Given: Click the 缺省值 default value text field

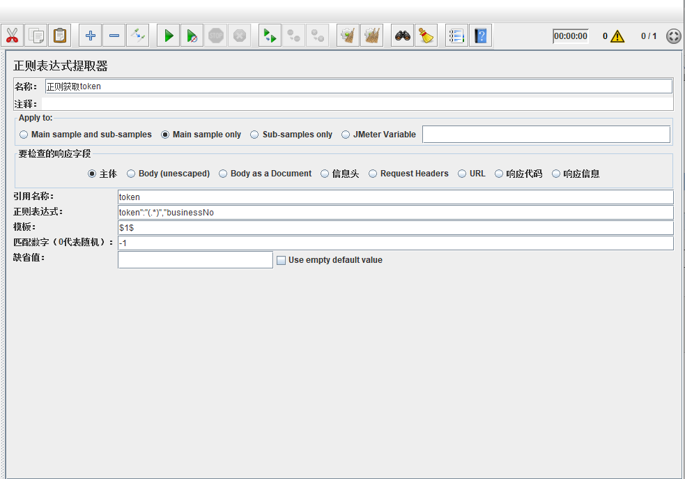Looking at the screenshot, I should pyautogui.click(x=195, y=260).
